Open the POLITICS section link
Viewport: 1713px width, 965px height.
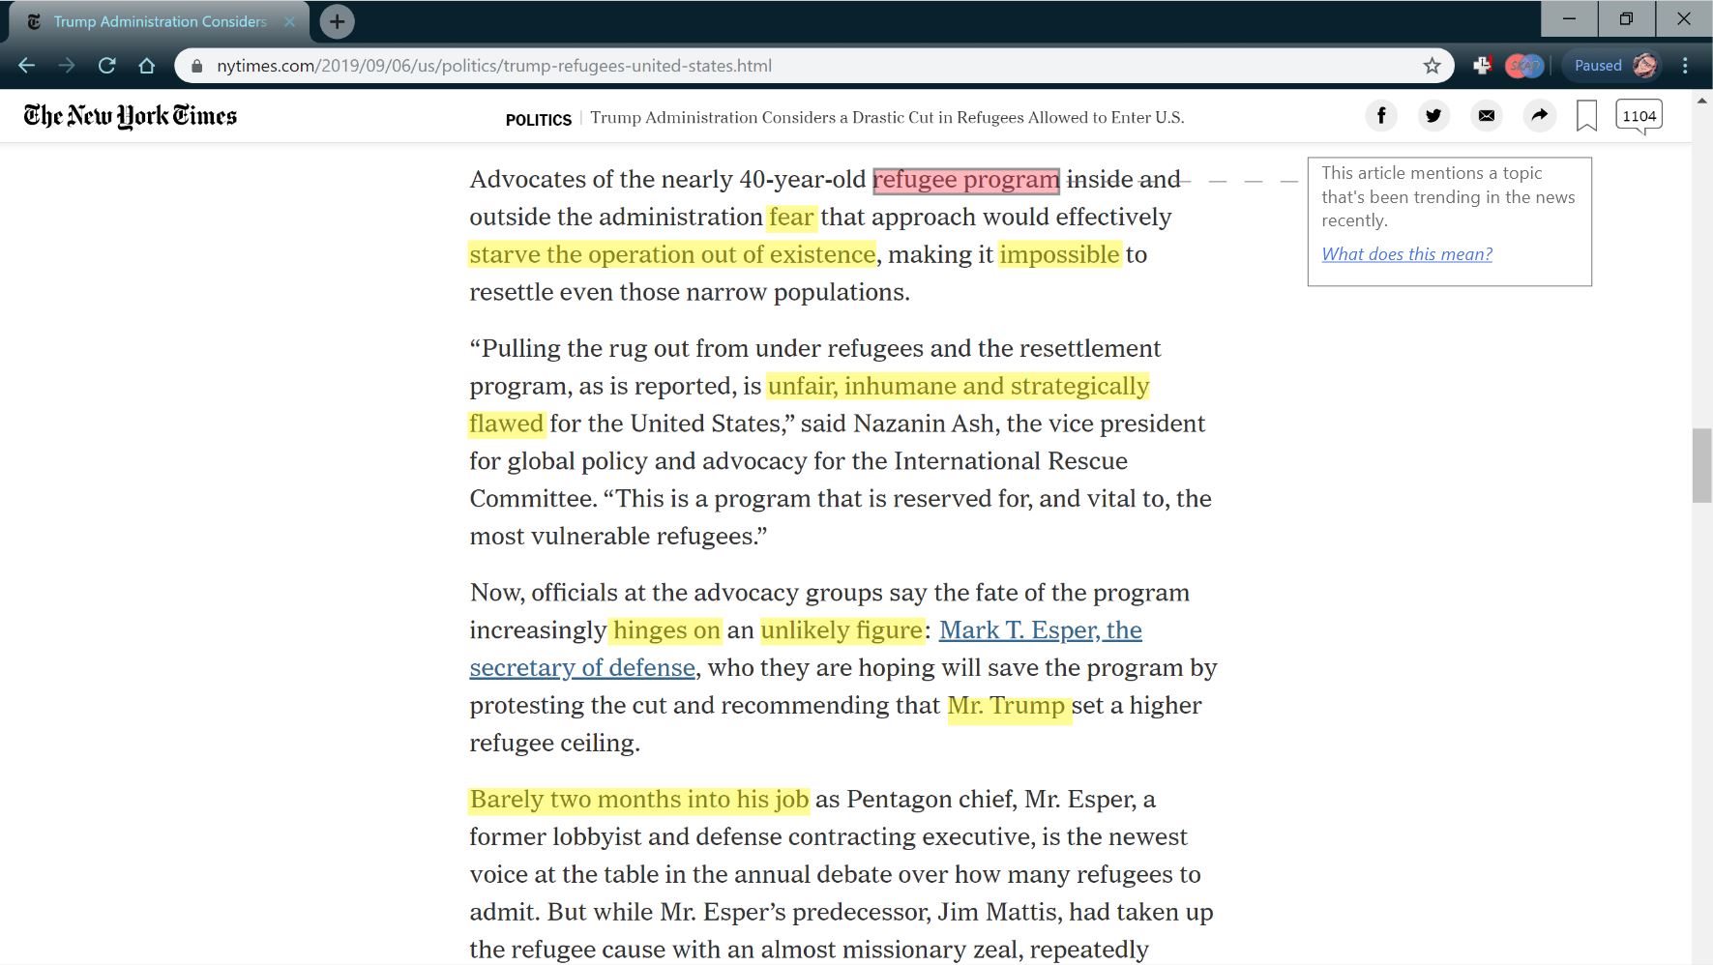coord(539,120)
